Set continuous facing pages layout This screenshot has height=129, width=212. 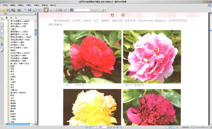pyautogui.click(x=177, y=127)
